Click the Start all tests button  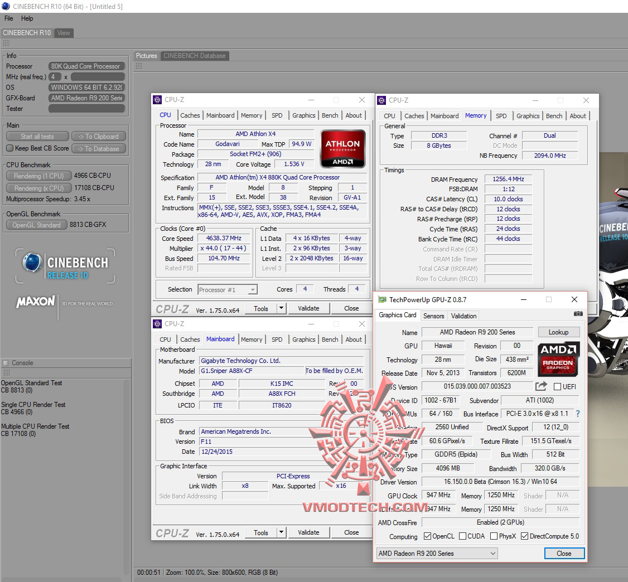pos(38,137)
